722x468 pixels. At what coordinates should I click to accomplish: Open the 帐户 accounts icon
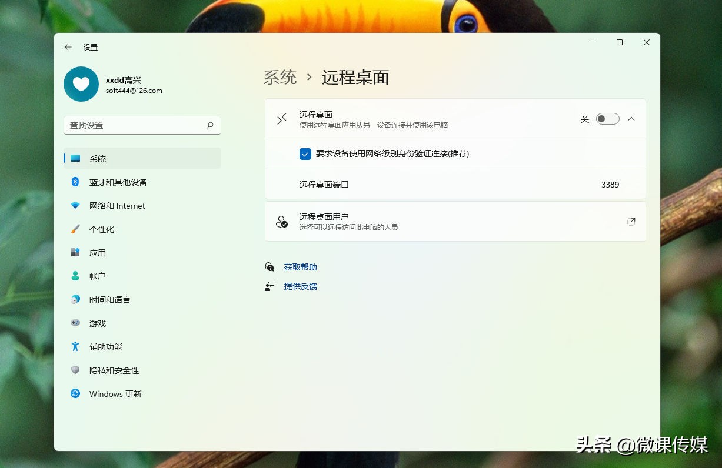[75, 276]
